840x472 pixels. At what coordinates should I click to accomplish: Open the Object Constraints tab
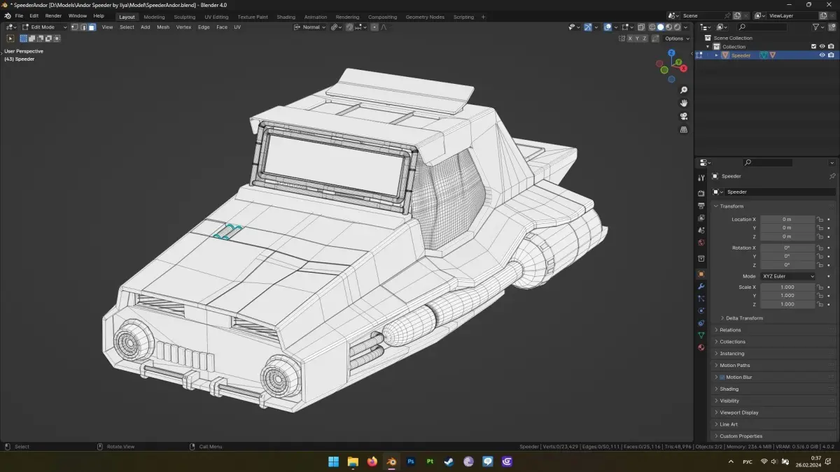click(x=701, y=323)
